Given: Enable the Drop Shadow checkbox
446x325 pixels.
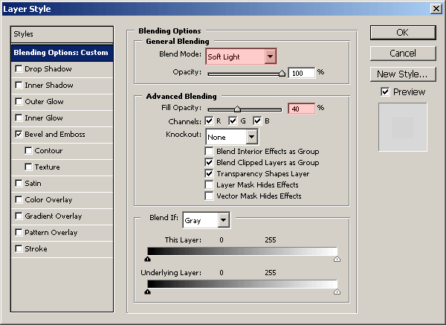Looking at the screenshot, I should [19, 69].
